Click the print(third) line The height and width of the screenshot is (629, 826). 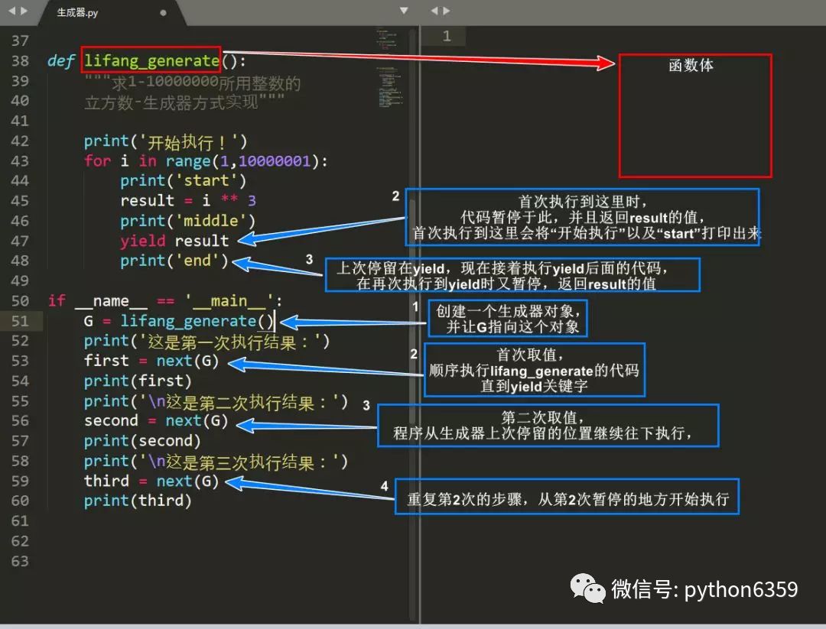tap(138, 501)
